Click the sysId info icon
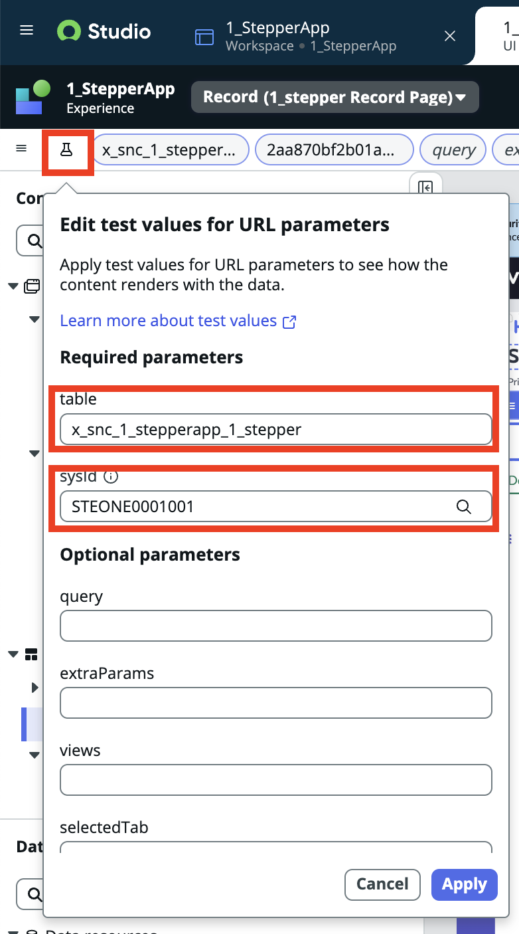Viewport: 519px width, 934px height. [111, 476]
